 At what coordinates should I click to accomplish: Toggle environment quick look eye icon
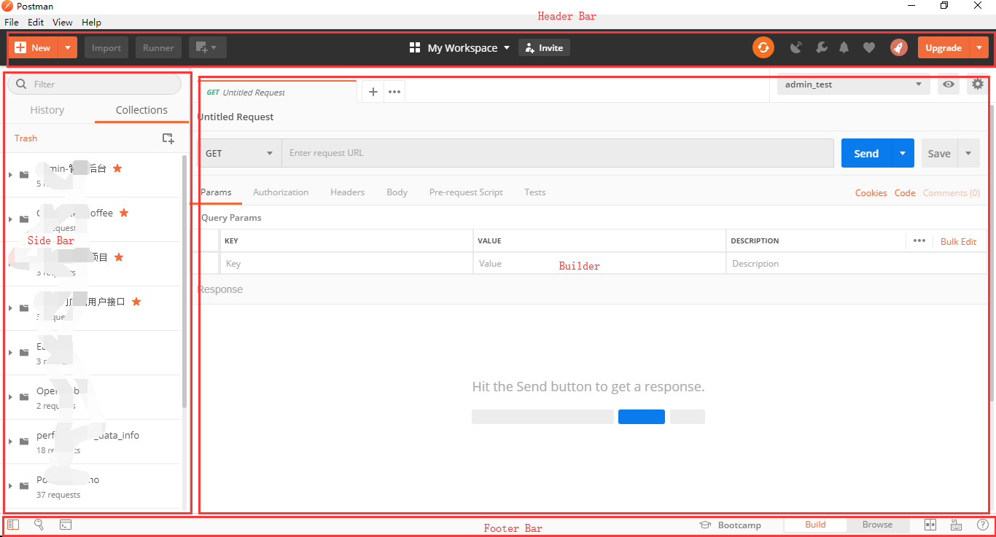tap(949, 85)
